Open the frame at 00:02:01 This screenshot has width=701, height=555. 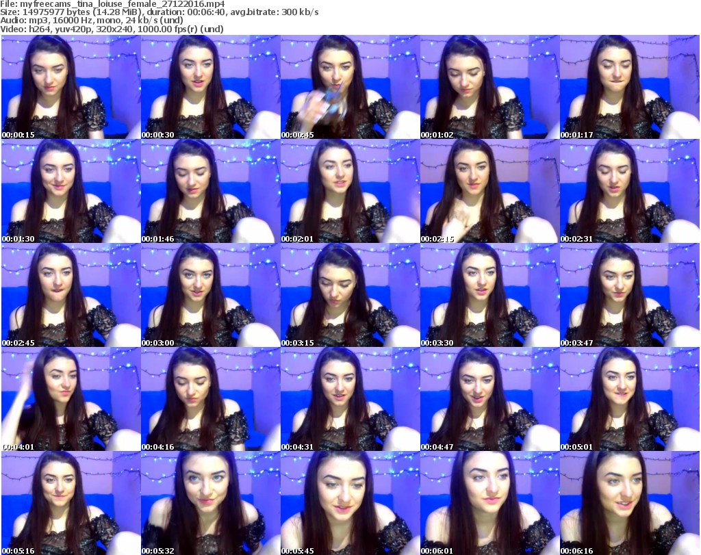tap(350, 191)
